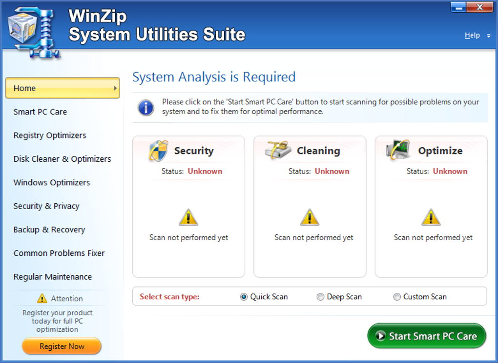498x363 pixels.
Task: Click the Cleaning card heading
Action: [318, 151]
